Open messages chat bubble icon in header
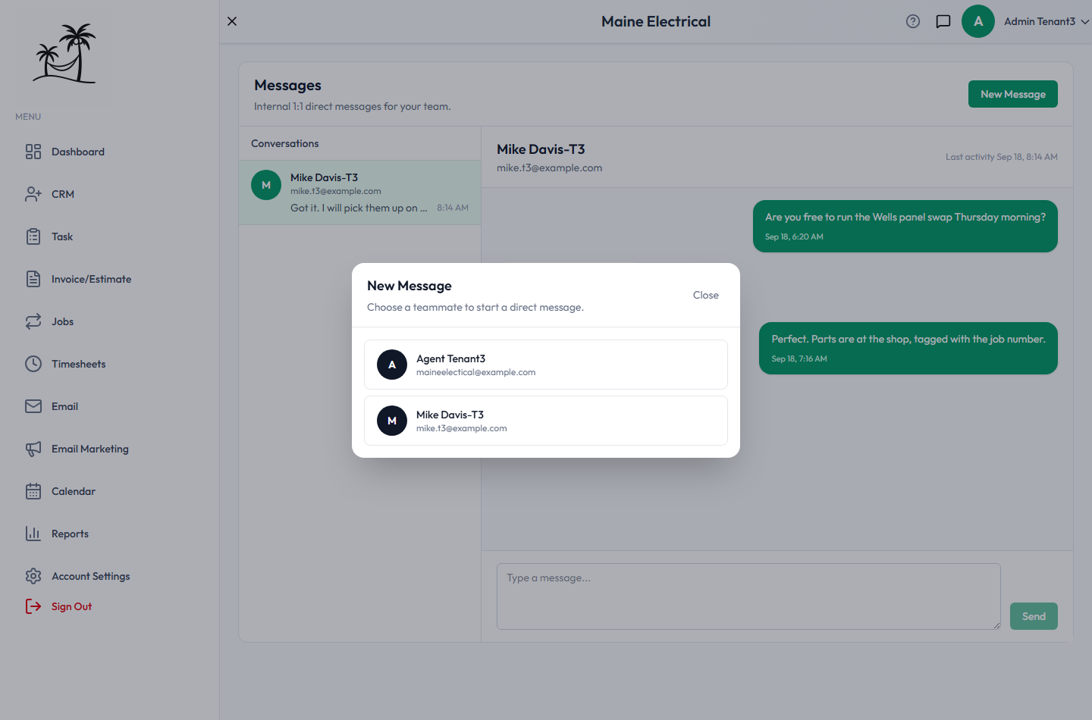The image size is (1092, 720). 943,21
